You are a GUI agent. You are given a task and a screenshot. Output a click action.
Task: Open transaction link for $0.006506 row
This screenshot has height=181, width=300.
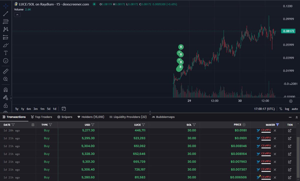(290, 177)
